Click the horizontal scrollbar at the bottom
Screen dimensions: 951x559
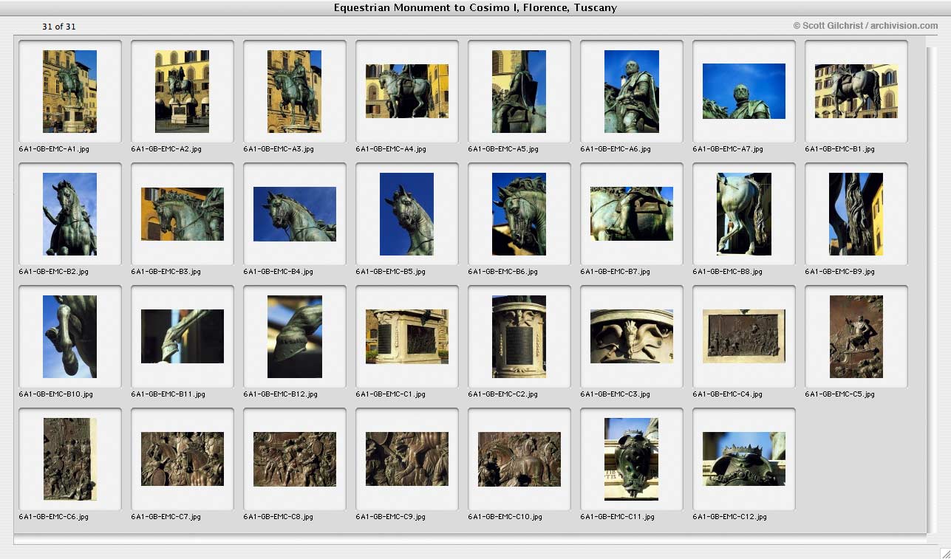[x=469, y=540]
